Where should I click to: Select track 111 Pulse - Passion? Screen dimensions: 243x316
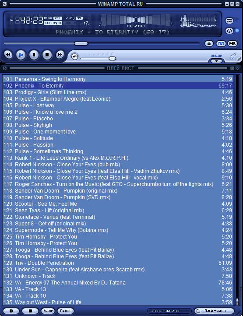coord(118,145)
